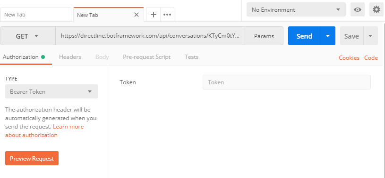Viewport: 385px width, 178px height.
Task: Send the request
Action: 305,36
